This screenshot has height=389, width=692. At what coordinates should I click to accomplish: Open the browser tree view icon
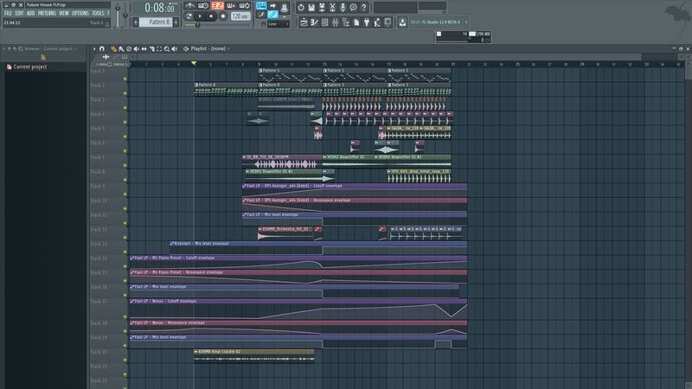point(345,22)
